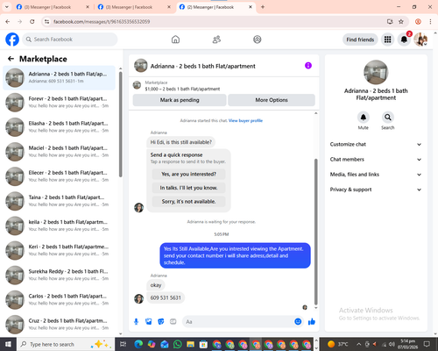Open Microsoft Edge from the taskbar

(x=138, y=344)
